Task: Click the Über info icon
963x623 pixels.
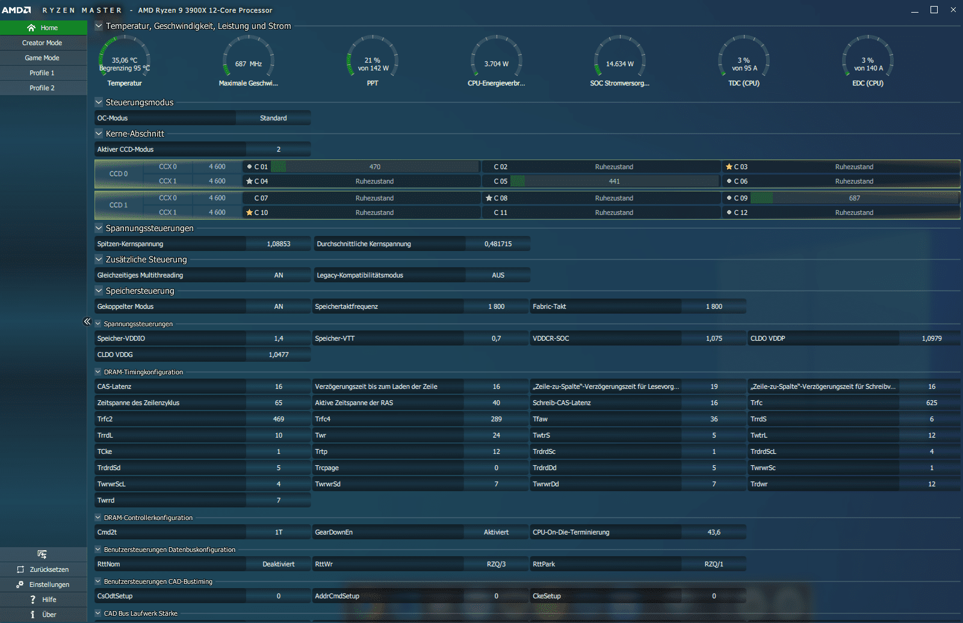Action: (x=33, y=615)
